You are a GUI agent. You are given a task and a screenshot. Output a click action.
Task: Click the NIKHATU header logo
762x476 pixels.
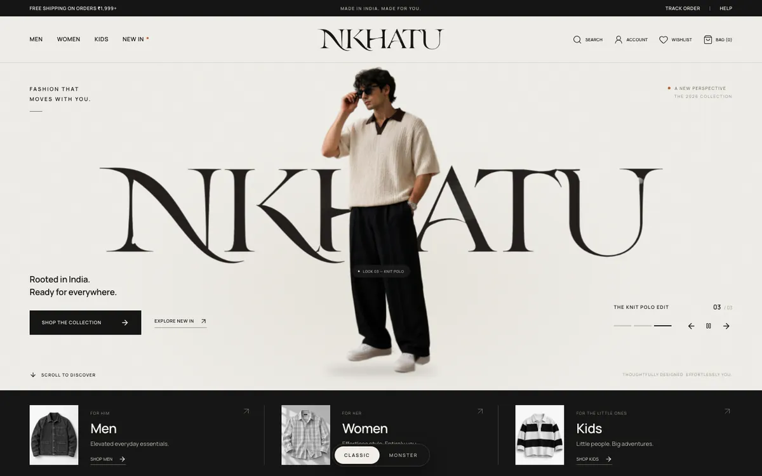pos(381,39)
